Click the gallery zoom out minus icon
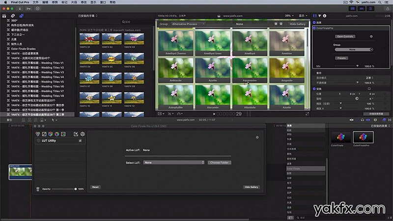 coord(276,24)
